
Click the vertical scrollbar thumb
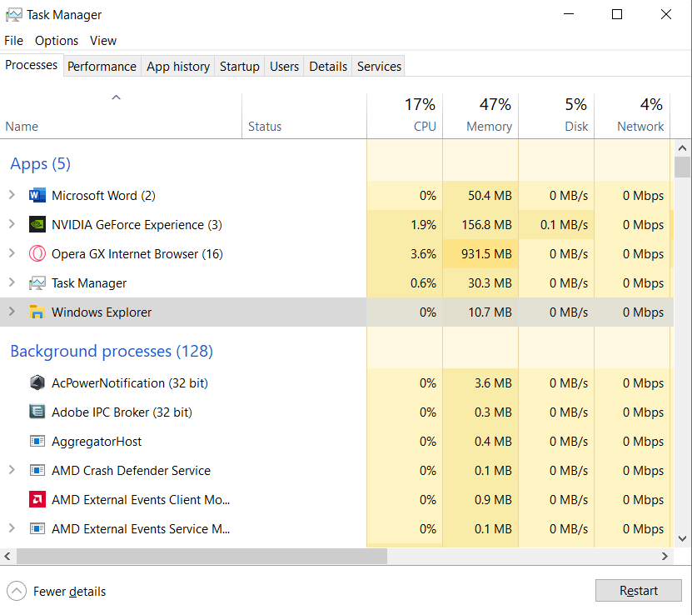click(x=682, y=167)
